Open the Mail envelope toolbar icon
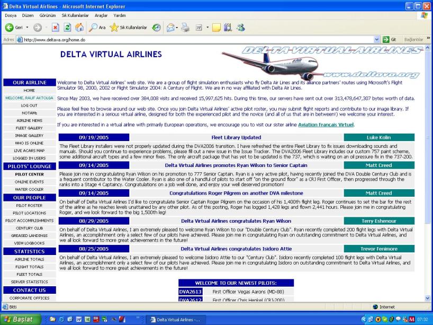This screenshot has height=325, width=433. point(170,28)
